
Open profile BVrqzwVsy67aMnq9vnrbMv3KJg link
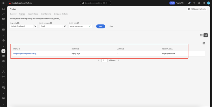[25, 54]
